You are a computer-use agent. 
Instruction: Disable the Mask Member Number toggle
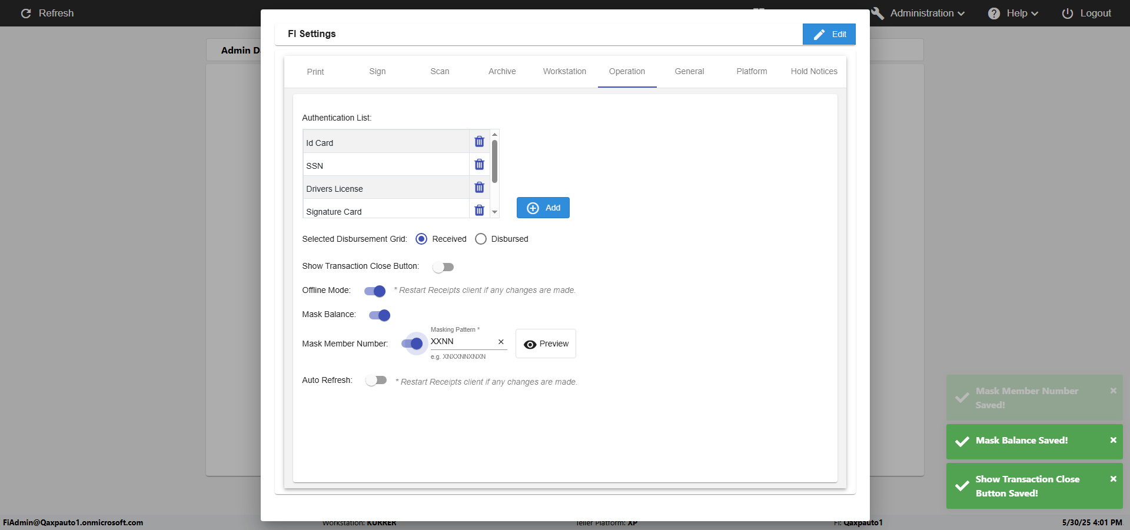pos(412,344)
